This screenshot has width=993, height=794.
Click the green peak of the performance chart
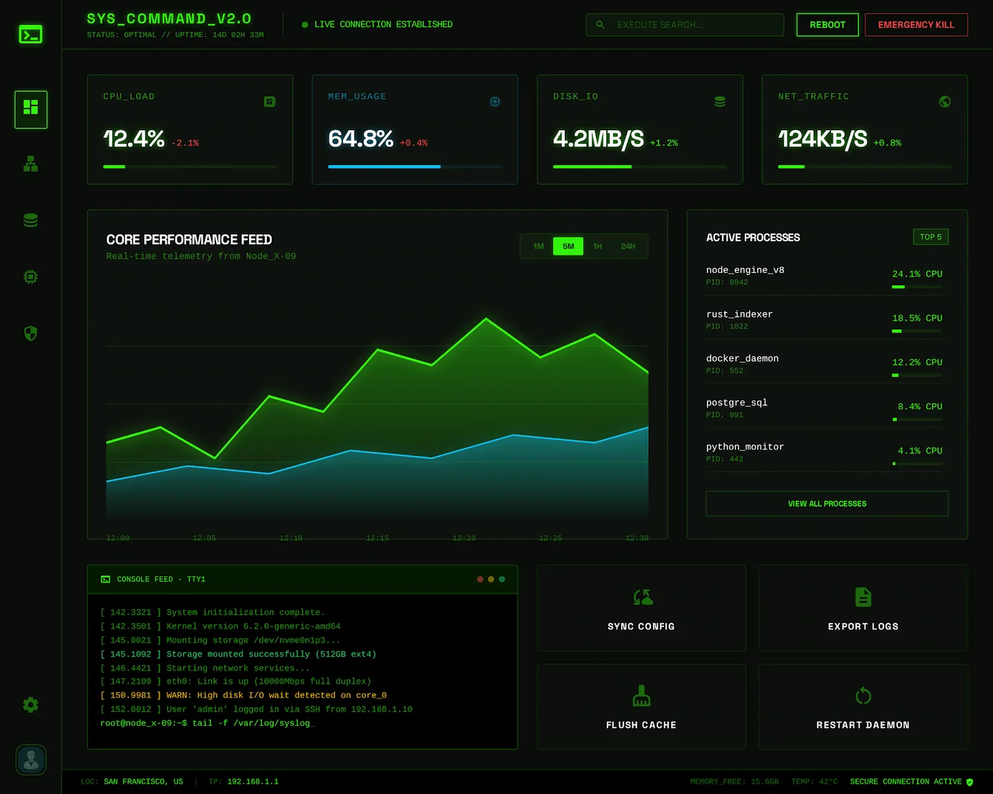[486, 318]
